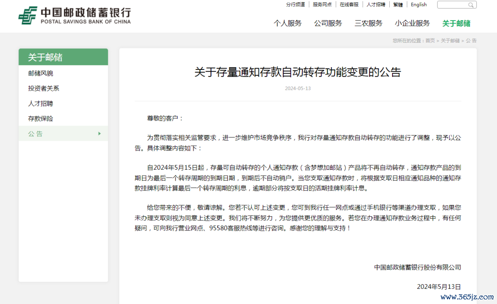Open 在线客服 link
497x304 pixels.
(x=349, y=5)
